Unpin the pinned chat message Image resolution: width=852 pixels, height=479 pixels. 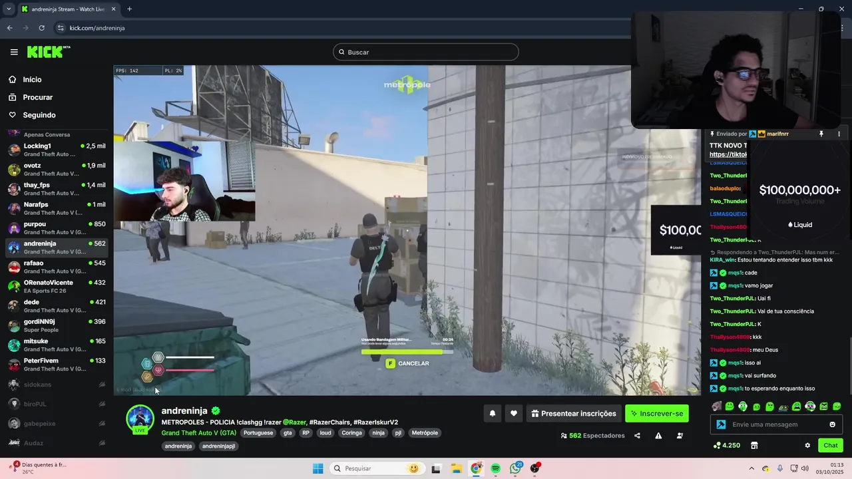(x=821, y=134)
